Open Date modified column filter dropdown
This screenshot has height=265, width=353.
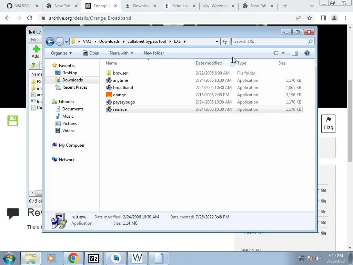232,63
